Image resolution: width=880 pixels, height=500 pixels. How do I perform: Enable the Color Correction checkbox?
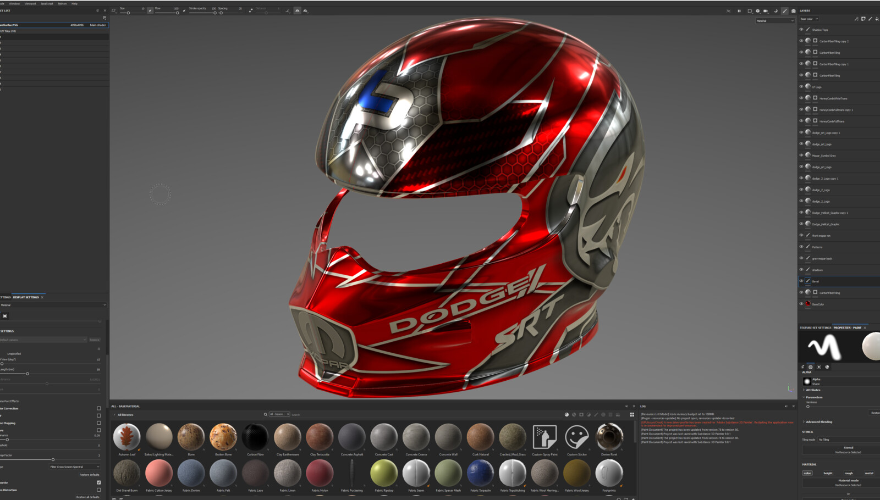tap(99, 408)
